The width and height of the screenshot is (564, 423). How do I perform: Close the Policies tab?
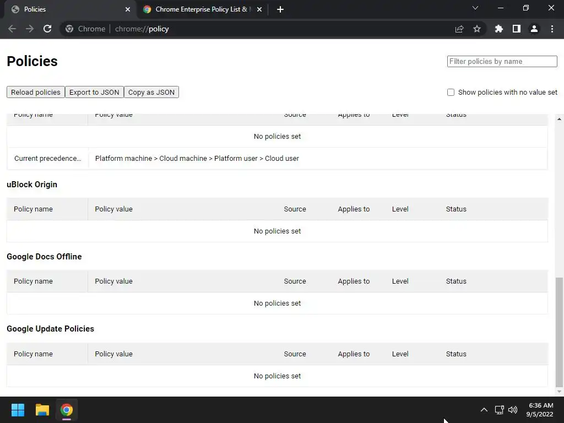128,9
